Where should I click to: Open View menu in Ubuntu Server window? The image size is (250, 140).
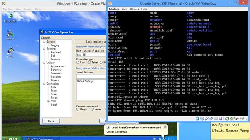(125, 9)
